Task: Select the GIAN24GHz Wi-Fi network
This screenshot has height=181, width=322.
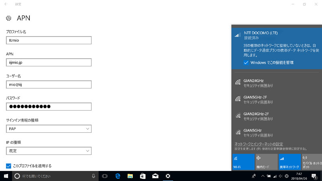Action: coord(277,83)
